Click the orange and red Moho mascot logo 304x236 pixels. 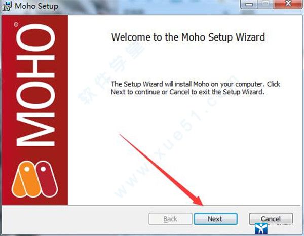[x=34, y=179]
